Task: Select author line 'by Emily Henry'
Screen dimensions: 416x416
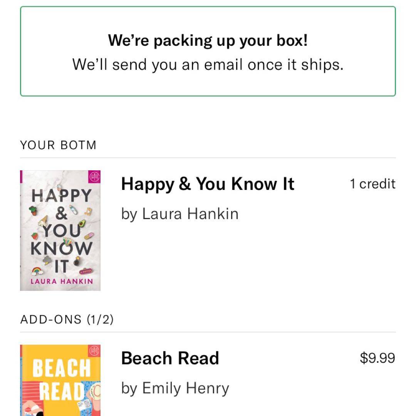Action: pyautogui.click(x=175, y=388)
